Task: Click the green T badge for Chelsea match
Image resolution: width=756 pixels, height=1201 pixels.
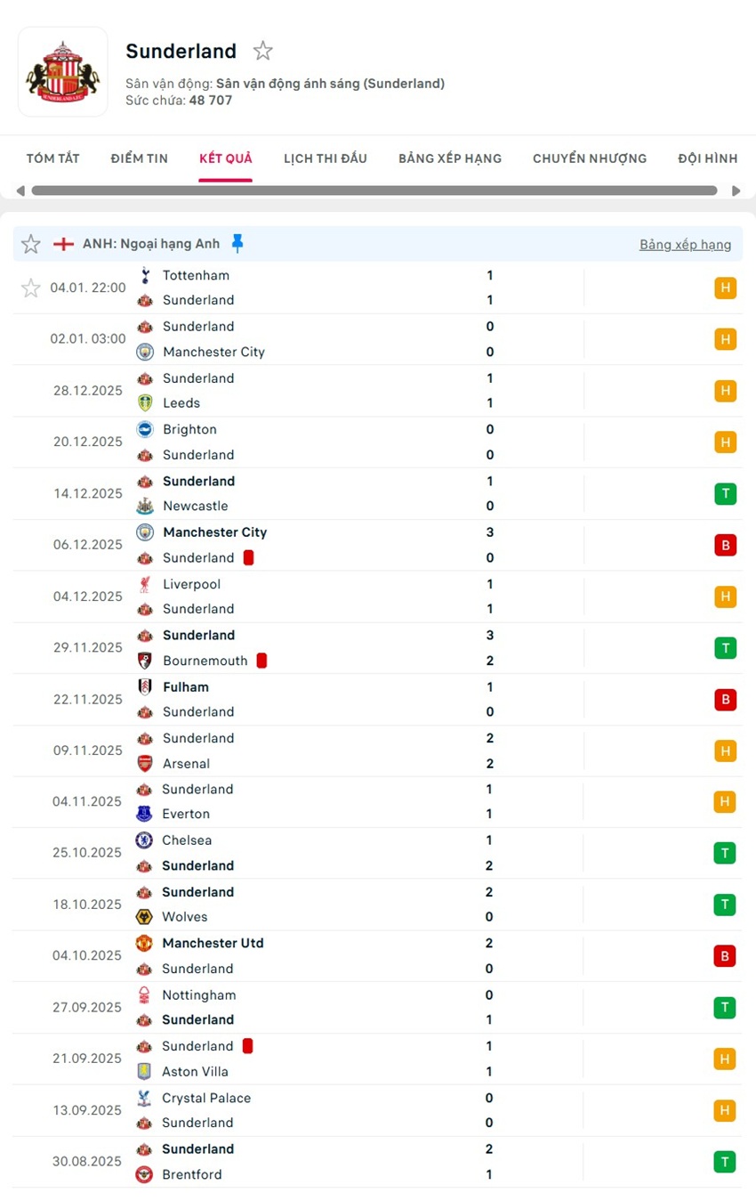Action: pos(725,852)
